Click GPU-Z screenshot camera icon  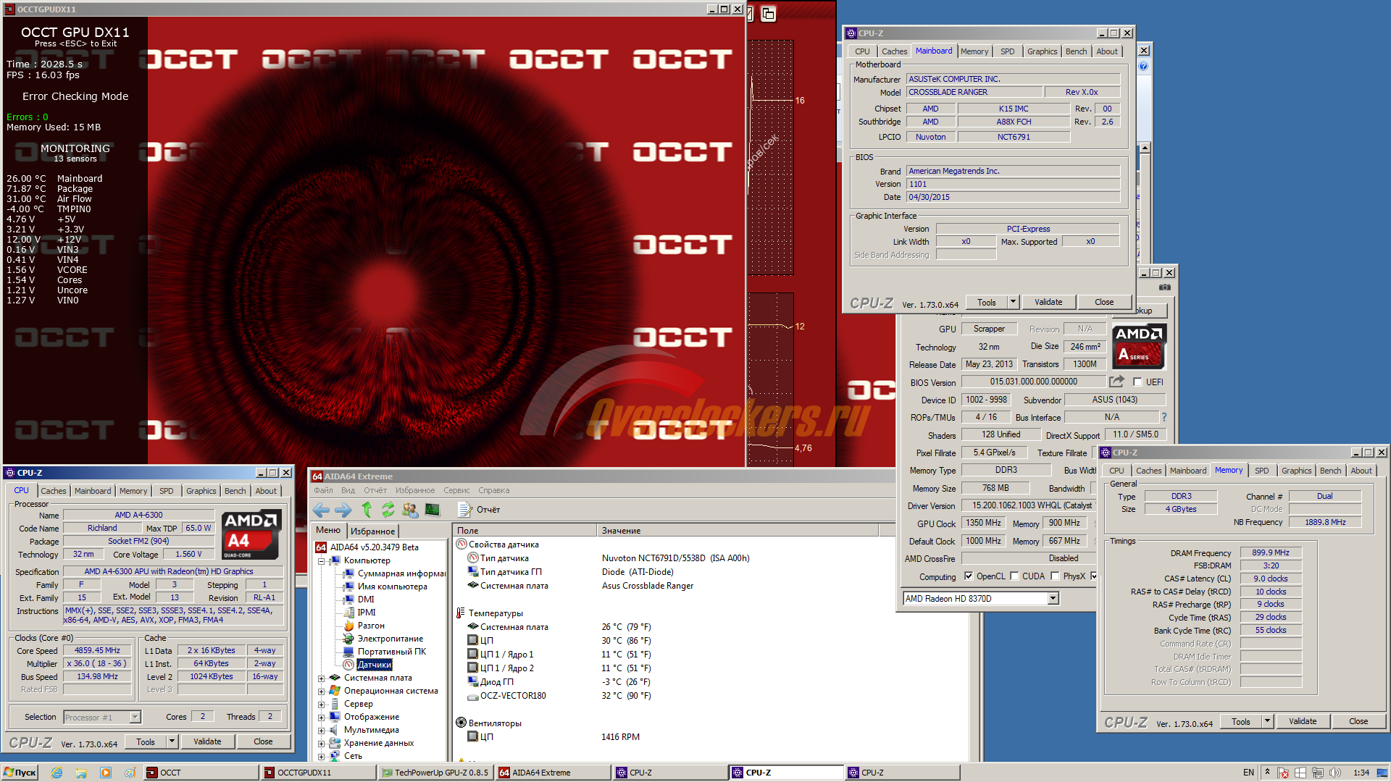coord(1164,287)
